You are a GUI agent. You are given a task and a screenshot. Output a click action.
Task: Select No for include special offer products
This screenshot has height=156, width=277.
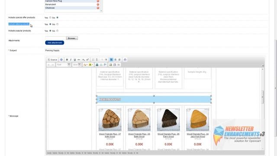coord(58,17)
